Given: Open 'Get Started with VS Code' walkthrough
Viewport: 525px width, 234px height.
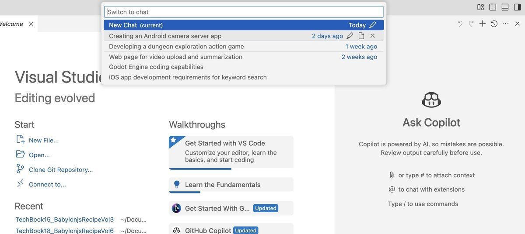Looking at the screenshot, I should coord(231,152).
